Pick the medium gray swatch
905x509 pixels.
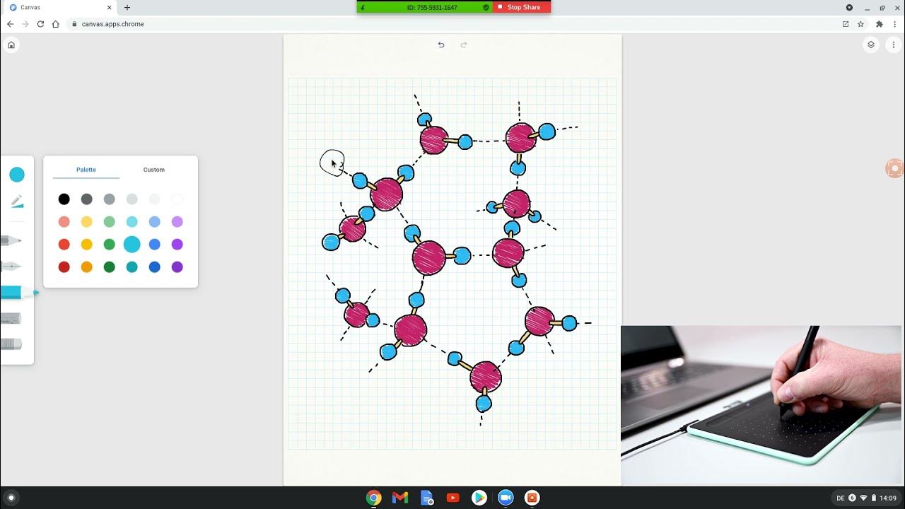coord(110,199)
